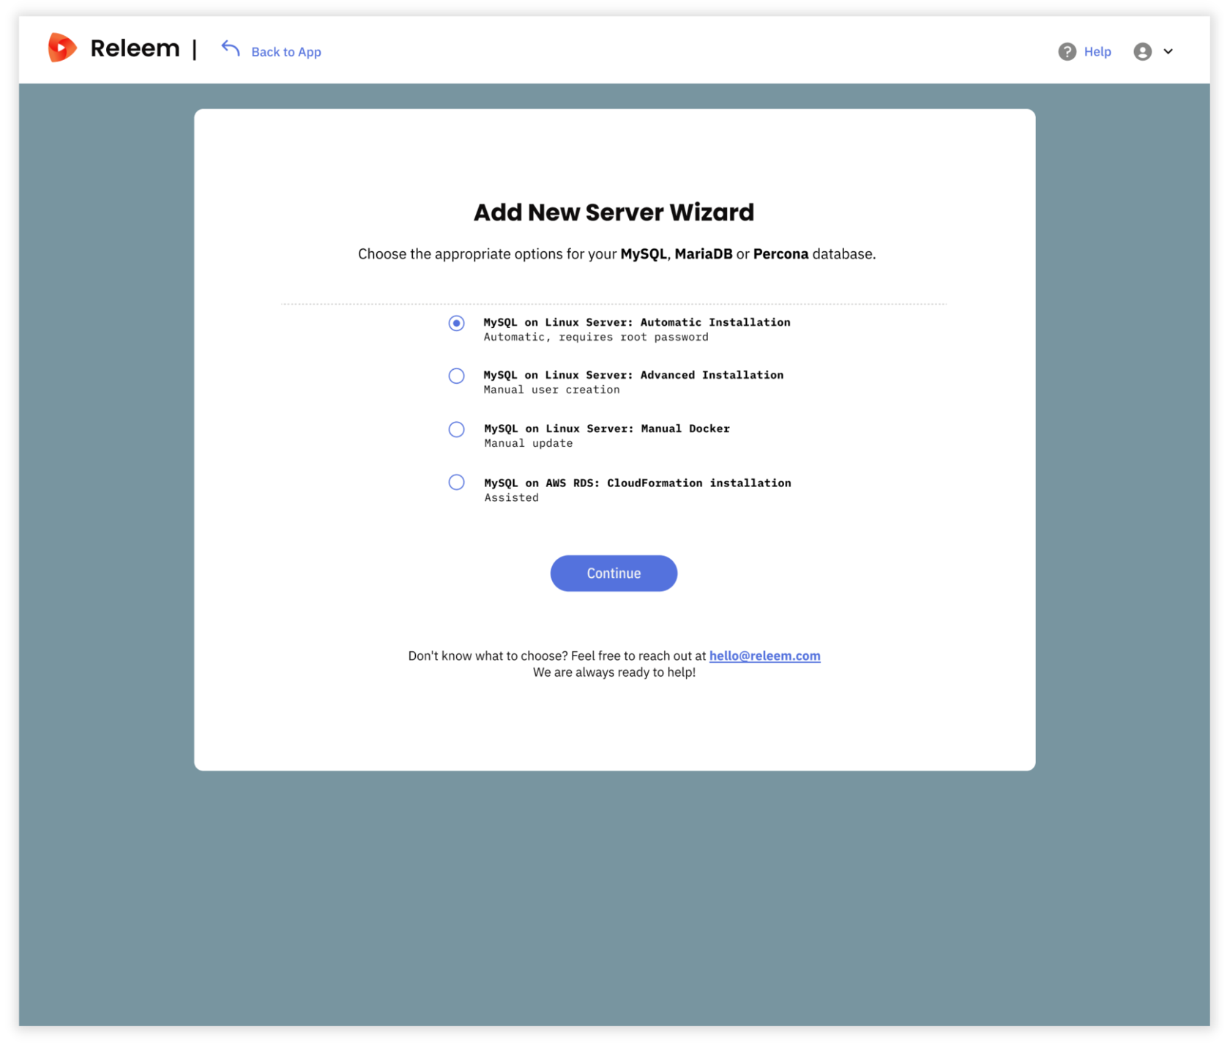Select the Manual Docker radio button
1230x1043 pixels.
coord(456,429)
